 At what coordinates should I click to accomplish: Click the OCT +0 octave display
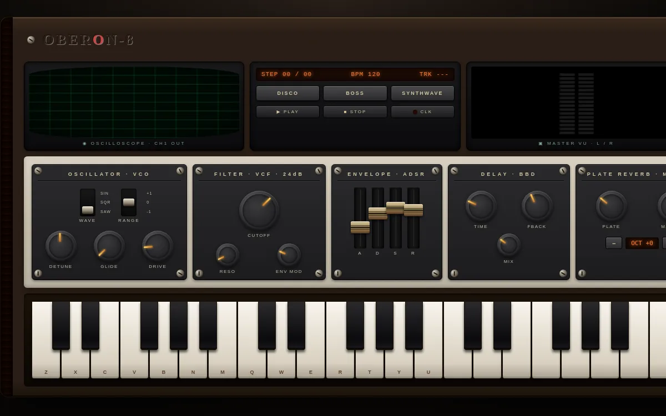point(642,243)
